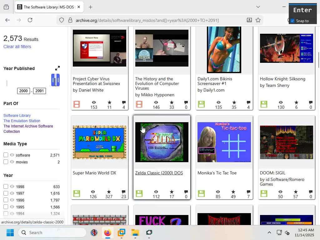Edit the end year 2091 field
320x240 pixels.
(x=40, y=91)
